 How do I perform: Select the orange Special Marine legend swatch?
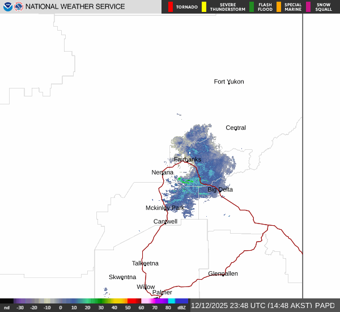click(x=279, y=7)
